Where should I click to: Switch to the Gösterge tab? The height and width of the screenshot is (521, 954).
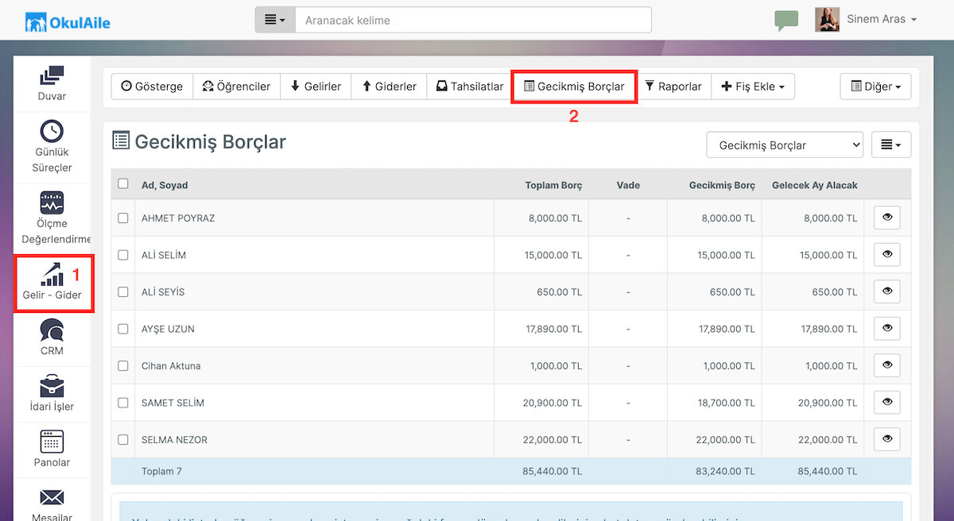152,87
